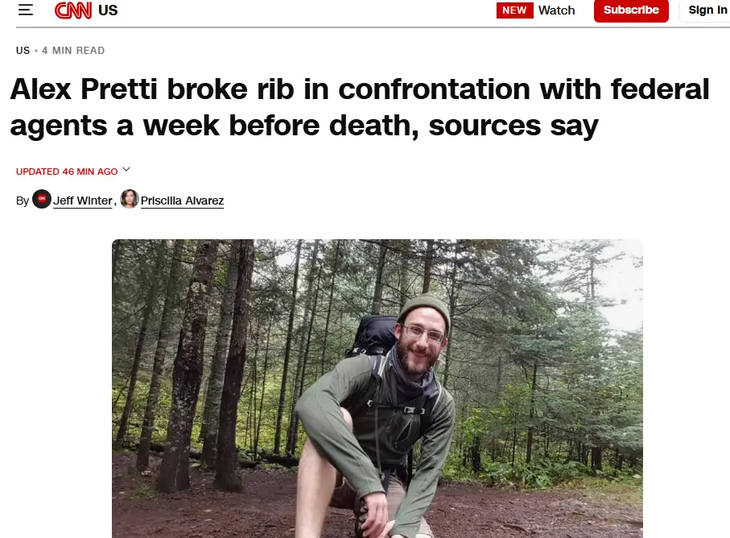Click the red NEW badge
Screen dimensions: 730x538
click(514, 10)
